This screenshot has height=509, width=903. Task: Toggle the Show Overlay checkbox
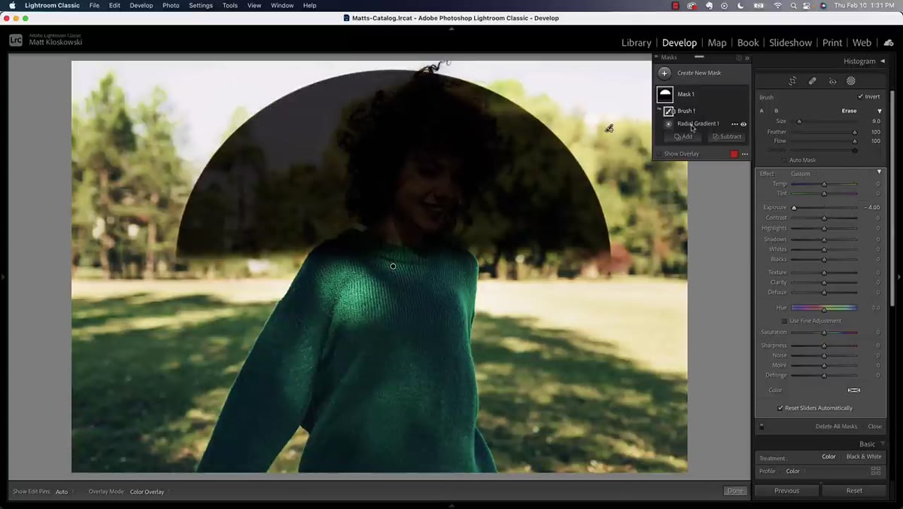point(659,154)
